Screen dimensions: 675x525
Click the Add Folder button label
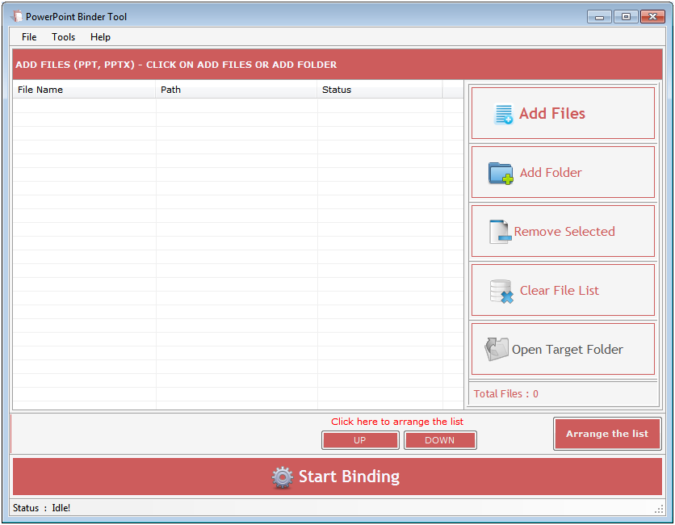pyautogui.click(x=551, y=173)
